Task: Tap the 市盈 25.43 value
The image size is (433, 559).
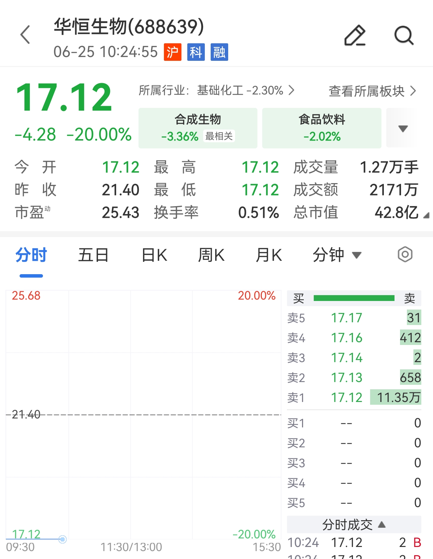Action: click(x=121, y=213)
